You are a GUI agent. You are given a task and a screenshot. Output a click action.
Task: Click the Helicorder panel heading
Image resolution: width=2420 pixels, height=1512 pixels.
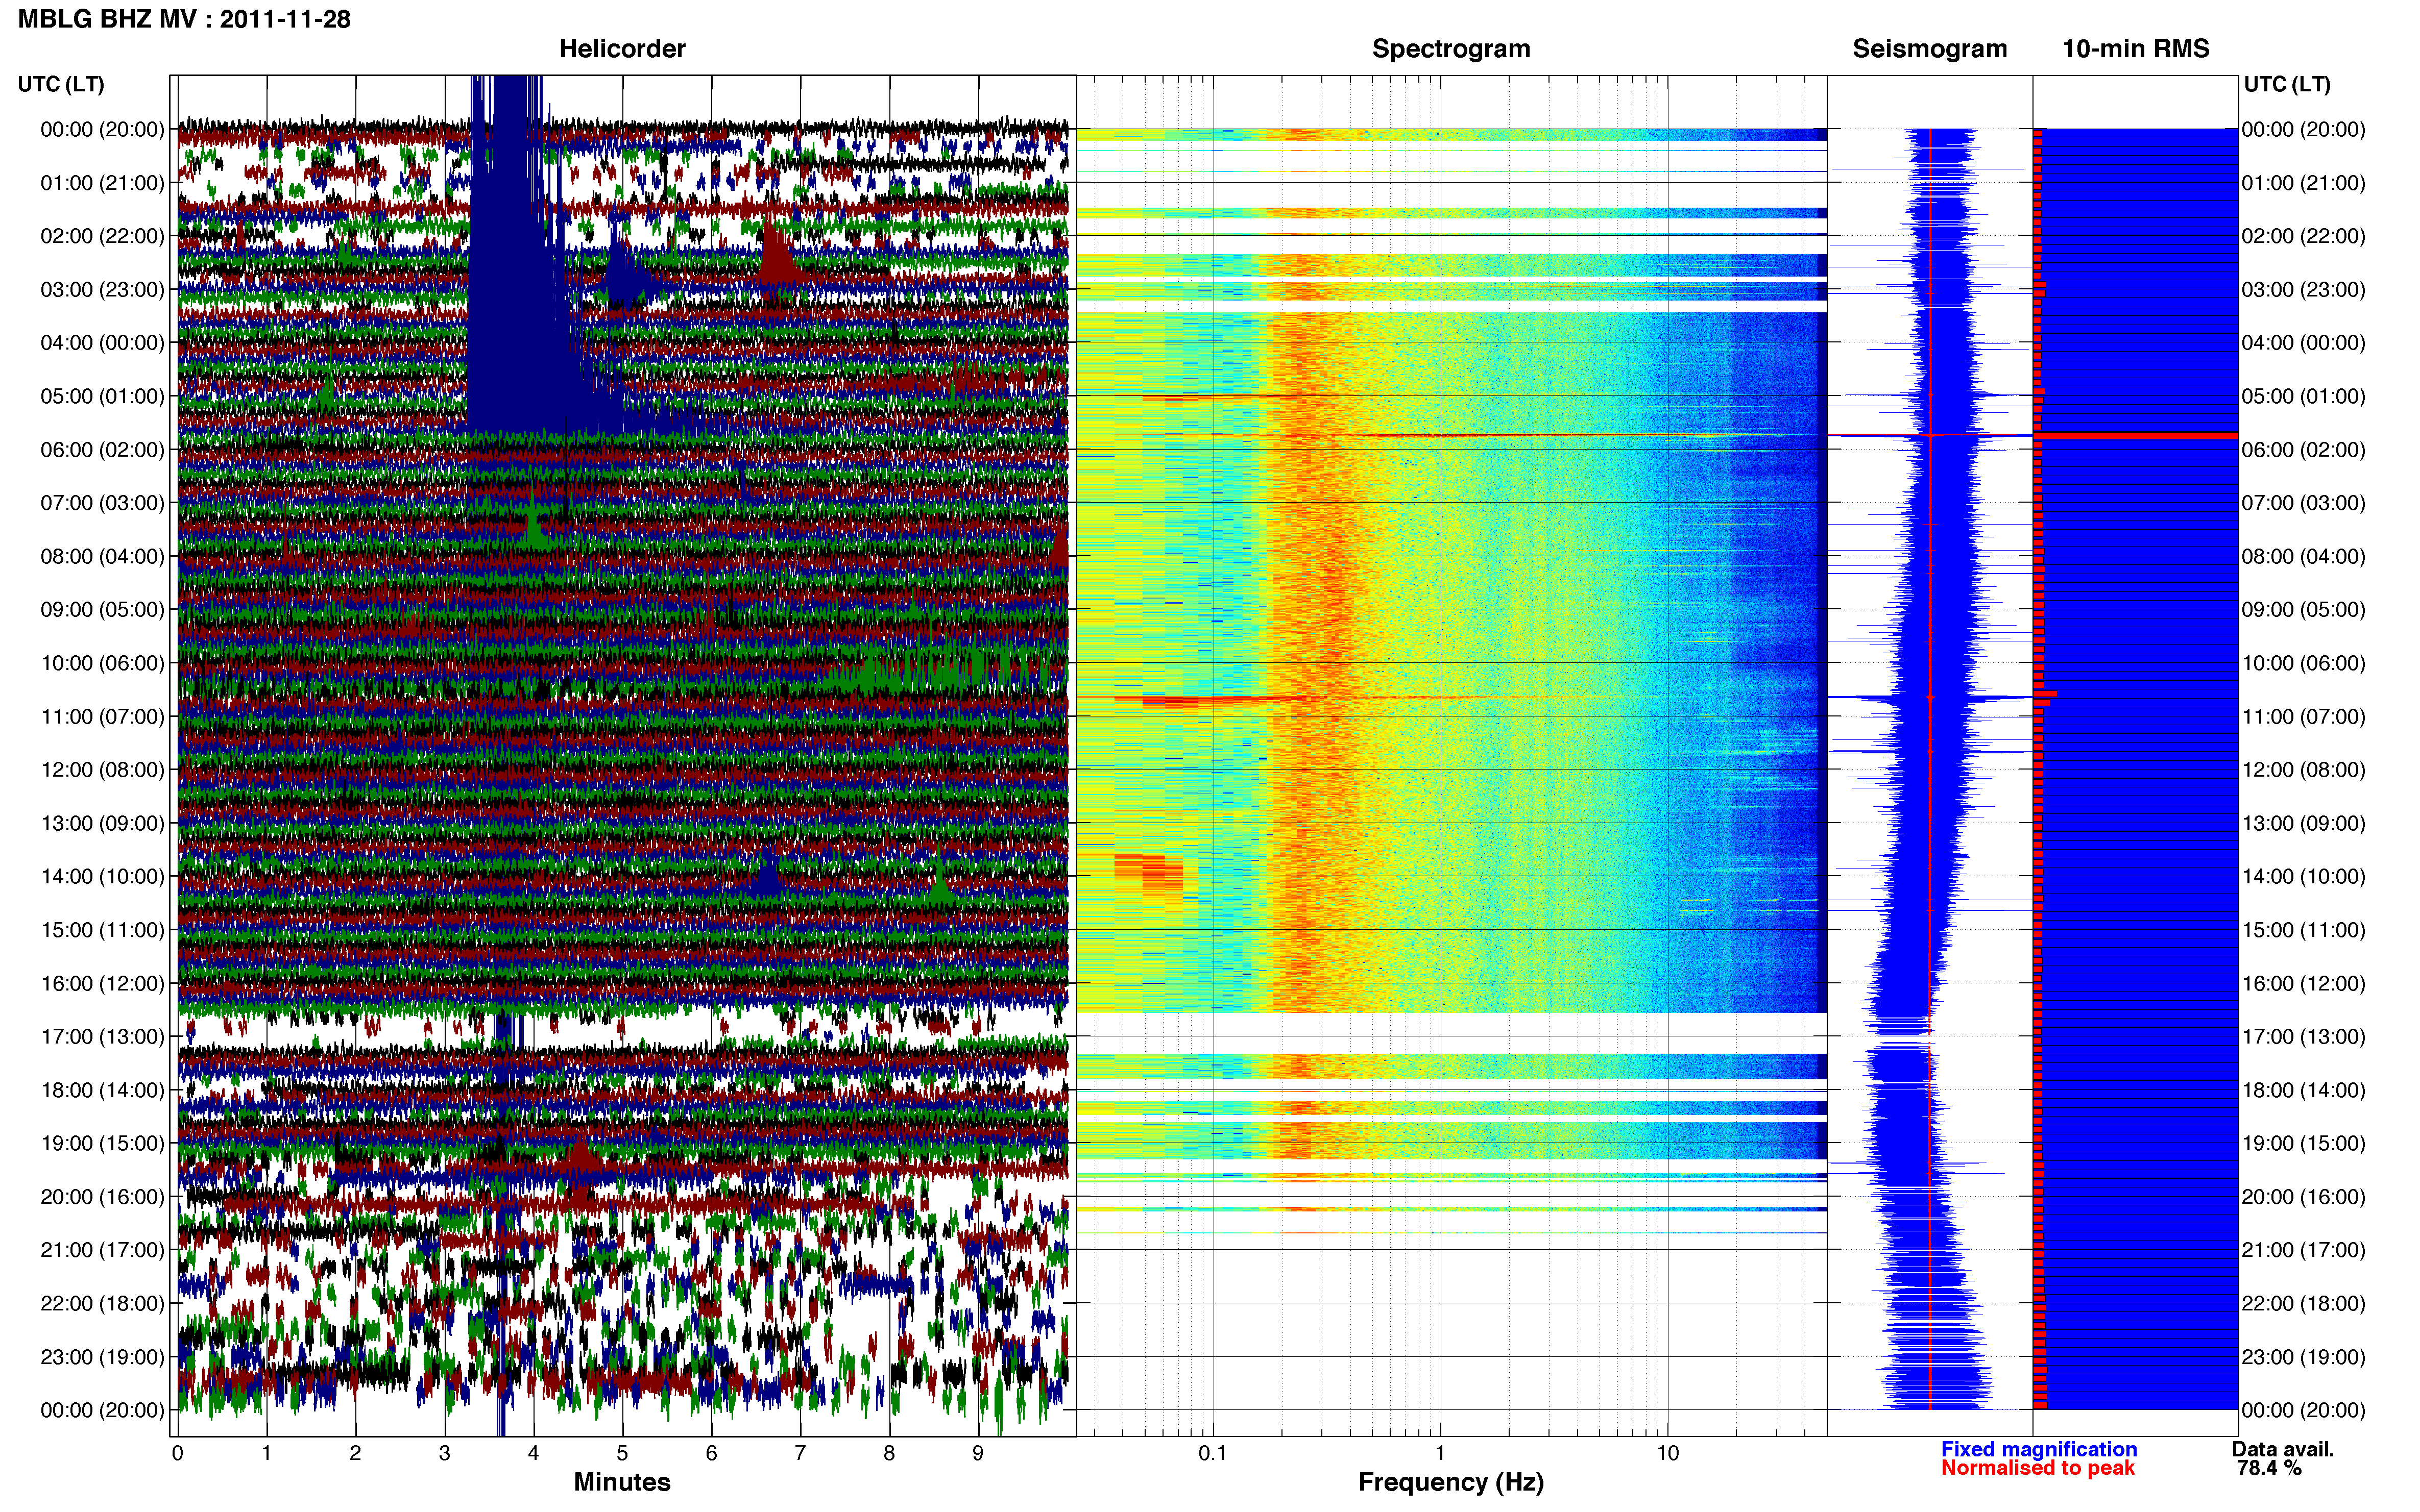[621, 48]
